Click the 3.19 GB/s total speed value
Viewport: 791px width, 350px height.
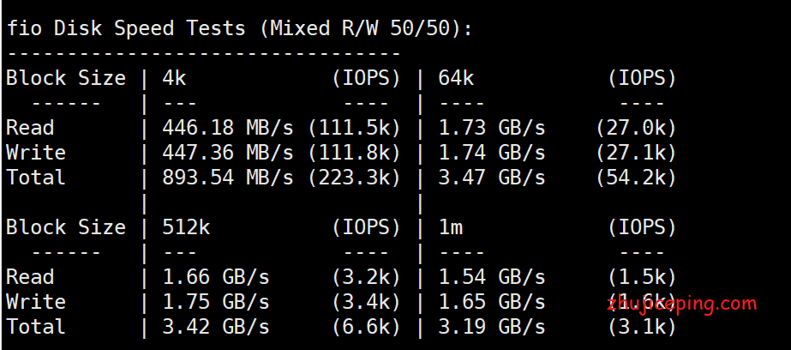point(491,327)
